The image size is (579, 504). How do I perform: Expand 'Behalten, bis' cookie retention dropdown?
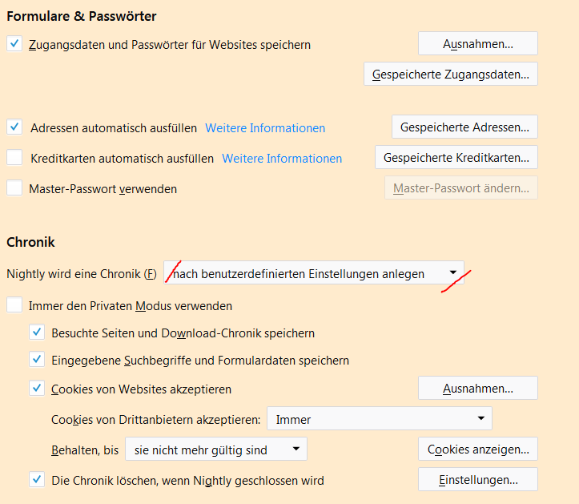[215, 450]
